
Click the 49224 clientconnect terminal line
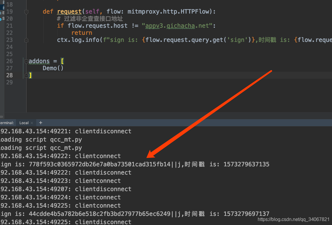coord(60,197)
